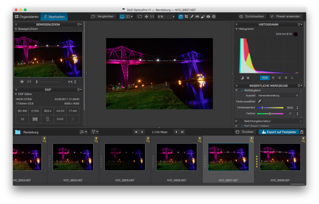Click the Farbe auswählen eyedropper button

pos(259,101)
